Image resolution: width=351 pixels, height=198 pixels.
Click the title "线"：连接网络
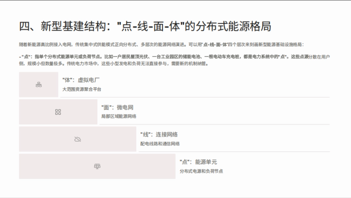(x=159, y=135)
